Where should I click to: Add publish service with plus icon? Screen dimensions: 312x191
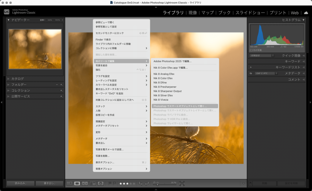[61, 96]
